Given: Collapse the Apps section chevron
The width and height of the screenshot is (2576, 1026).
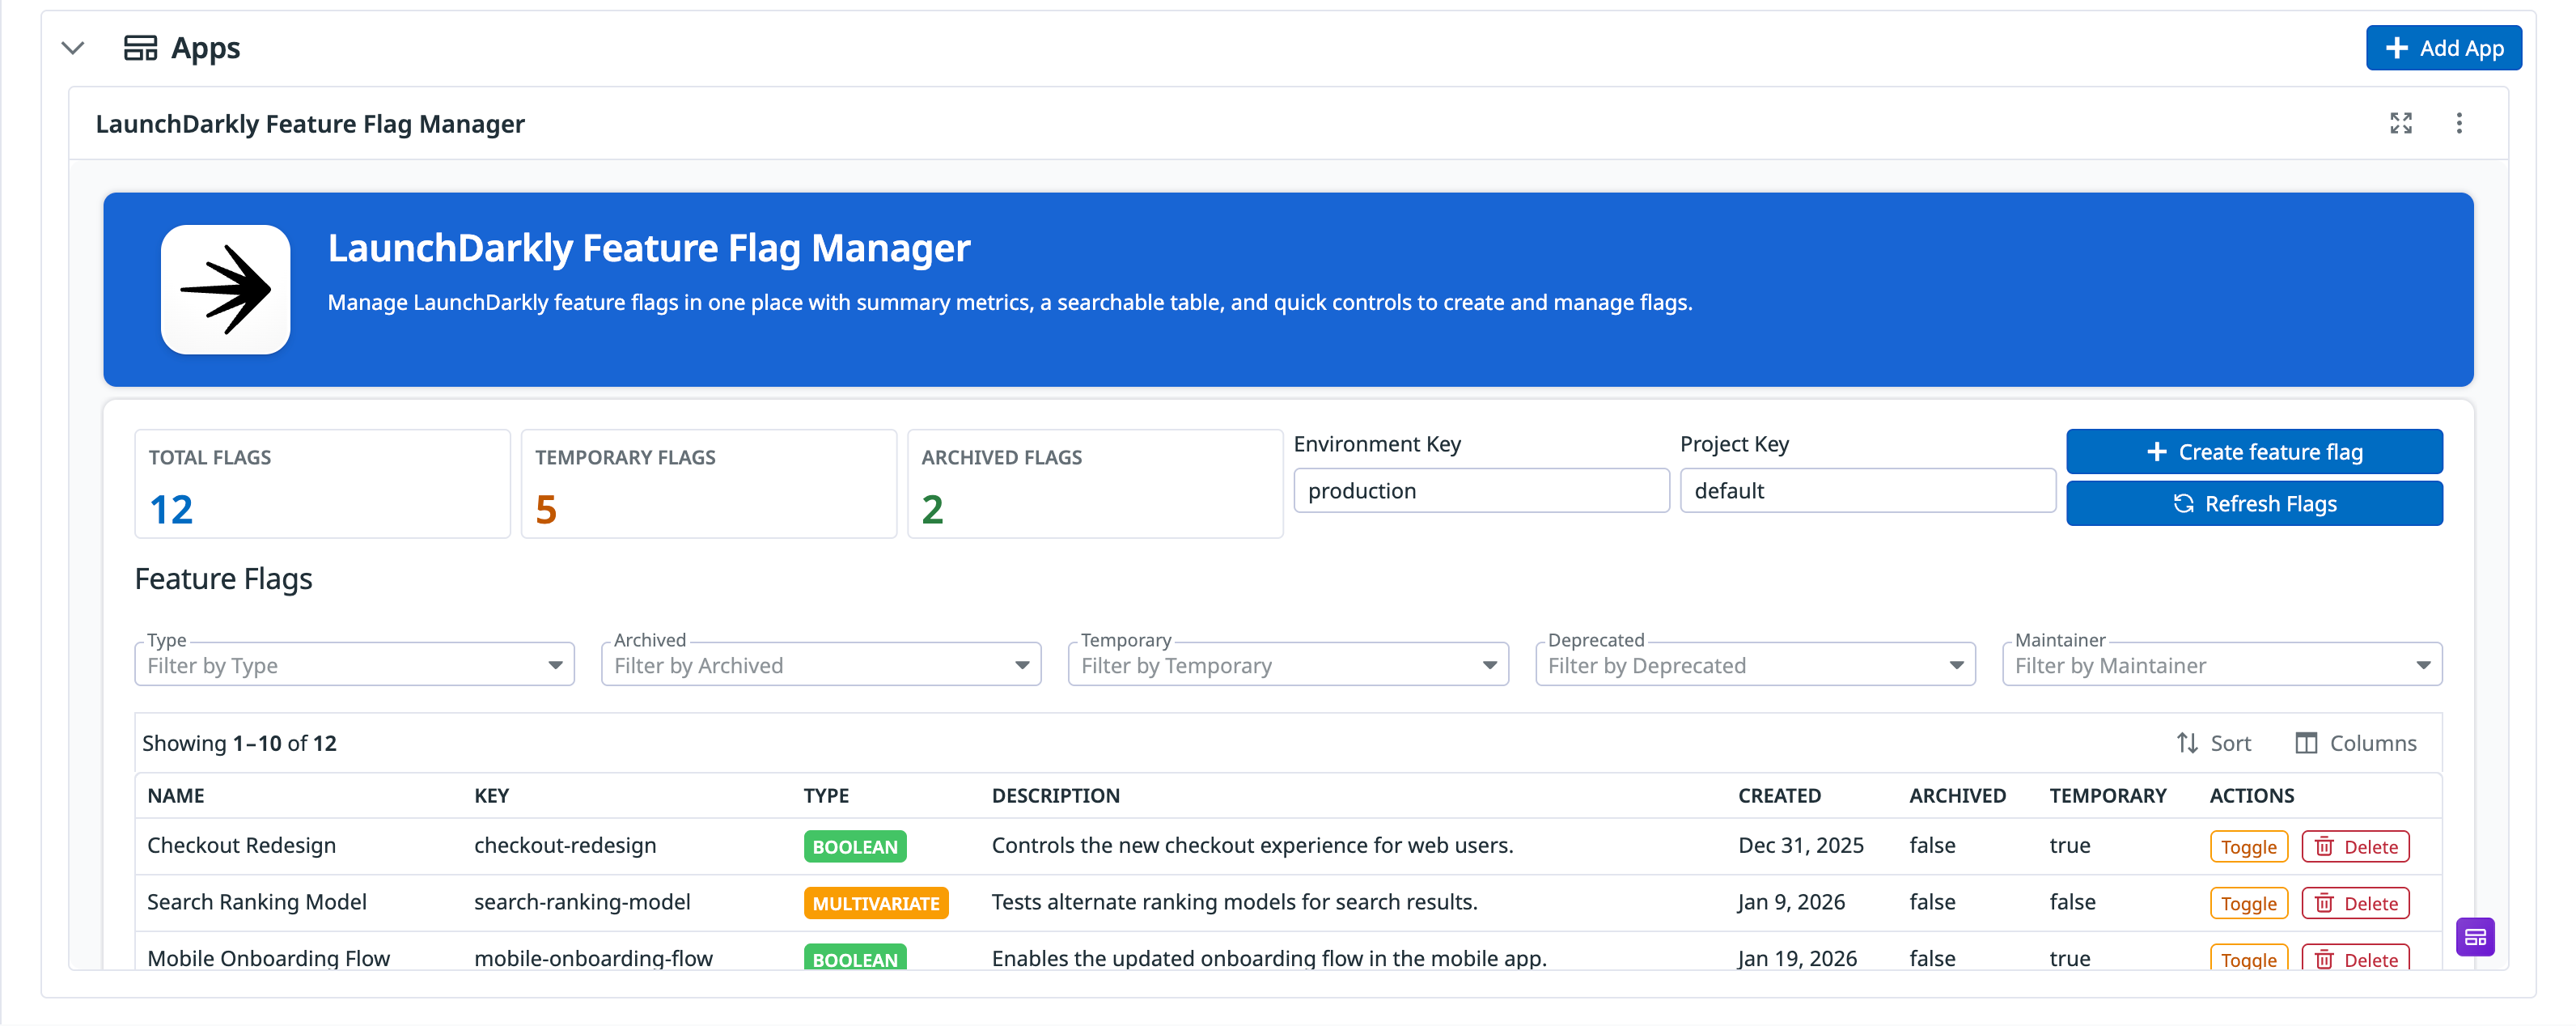Looking at the screenshot, I should 73,48.
